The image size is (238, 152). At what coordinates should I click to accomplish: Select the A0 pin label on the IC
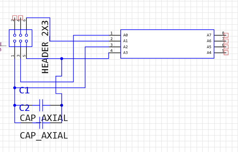(125, 35)
